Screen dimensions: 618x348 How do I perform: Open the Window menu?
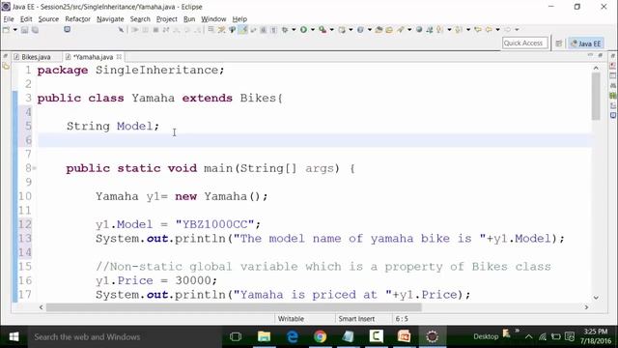pos(213,19)
